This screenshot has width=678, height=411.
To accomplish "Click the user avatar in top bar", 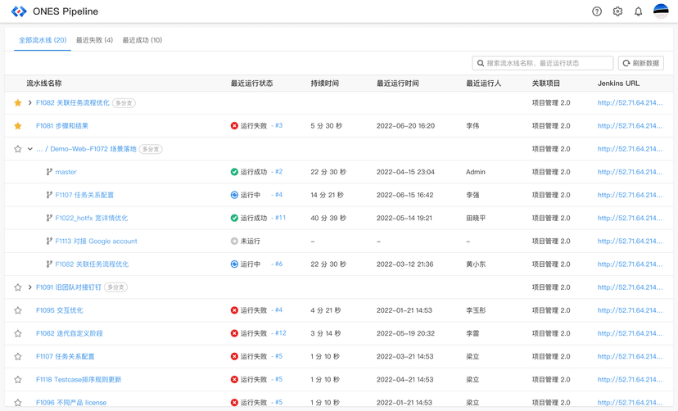I will click(661, 11).
